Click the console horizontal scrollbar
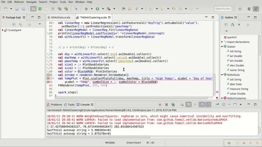The image size is (262, 147). [99, 137]
